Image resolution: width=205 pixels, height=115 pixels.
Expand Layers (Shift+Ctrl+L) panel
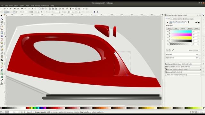(x=183, y=72)
